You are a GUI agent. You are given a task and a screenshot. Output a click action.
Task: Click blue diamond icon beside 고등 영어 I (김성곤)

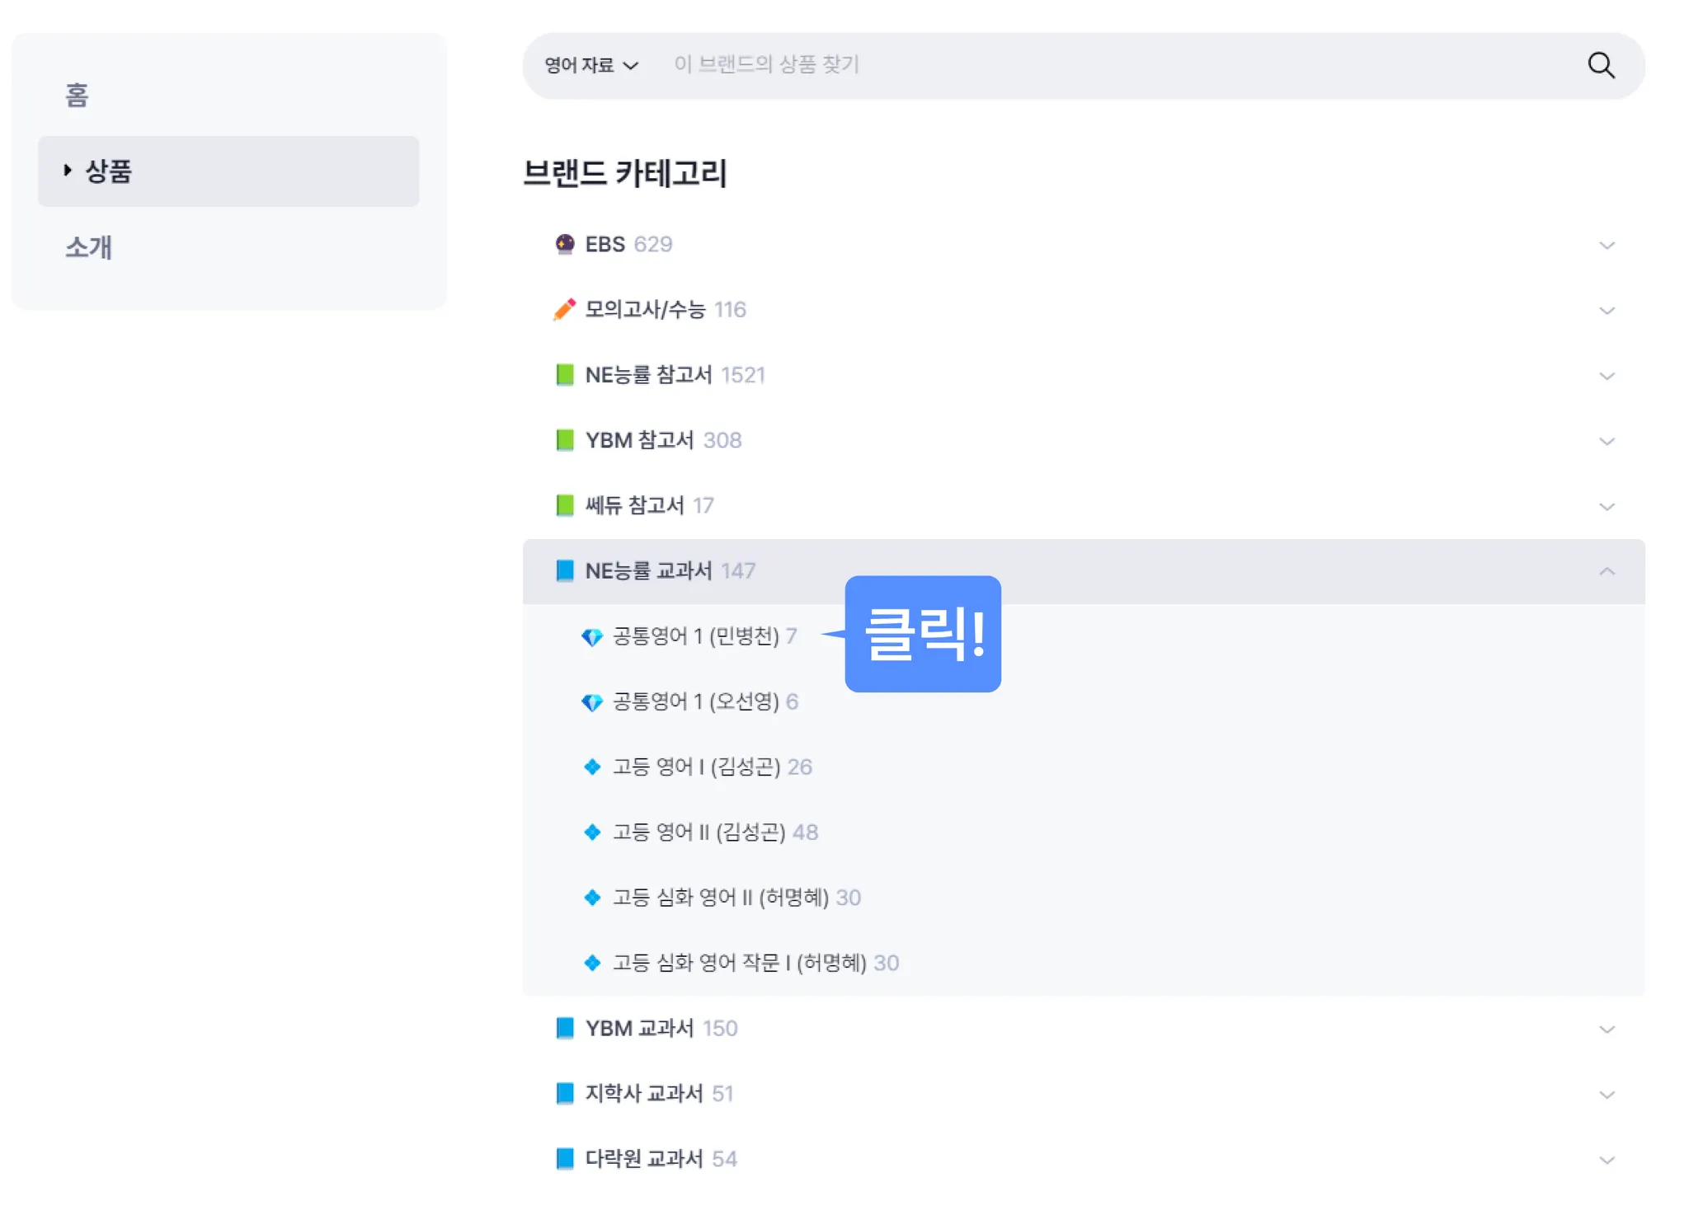click(592, 767)
